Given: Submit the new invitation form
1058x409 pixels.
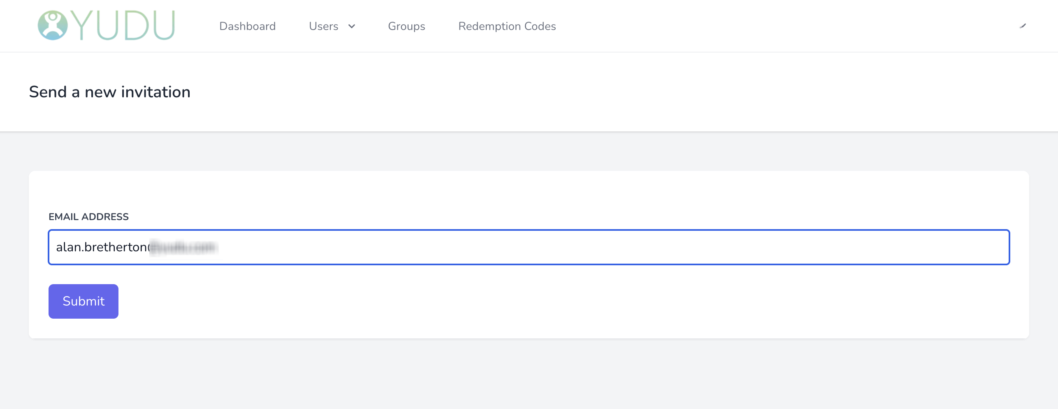Looking at the screenshot, I should [83, 301].
